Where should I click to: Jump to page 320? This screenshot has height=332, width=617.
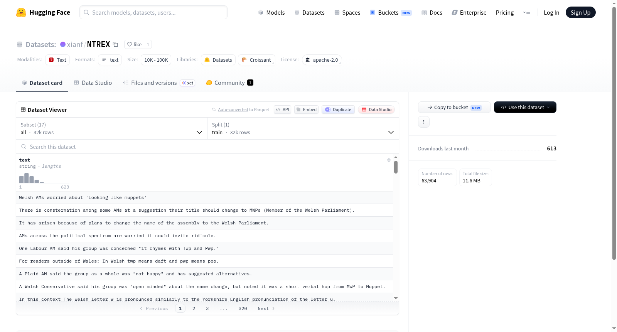243,308
